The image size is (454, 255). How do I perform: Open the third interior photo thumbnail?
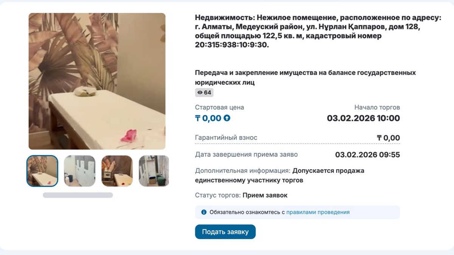pos(116,171)
